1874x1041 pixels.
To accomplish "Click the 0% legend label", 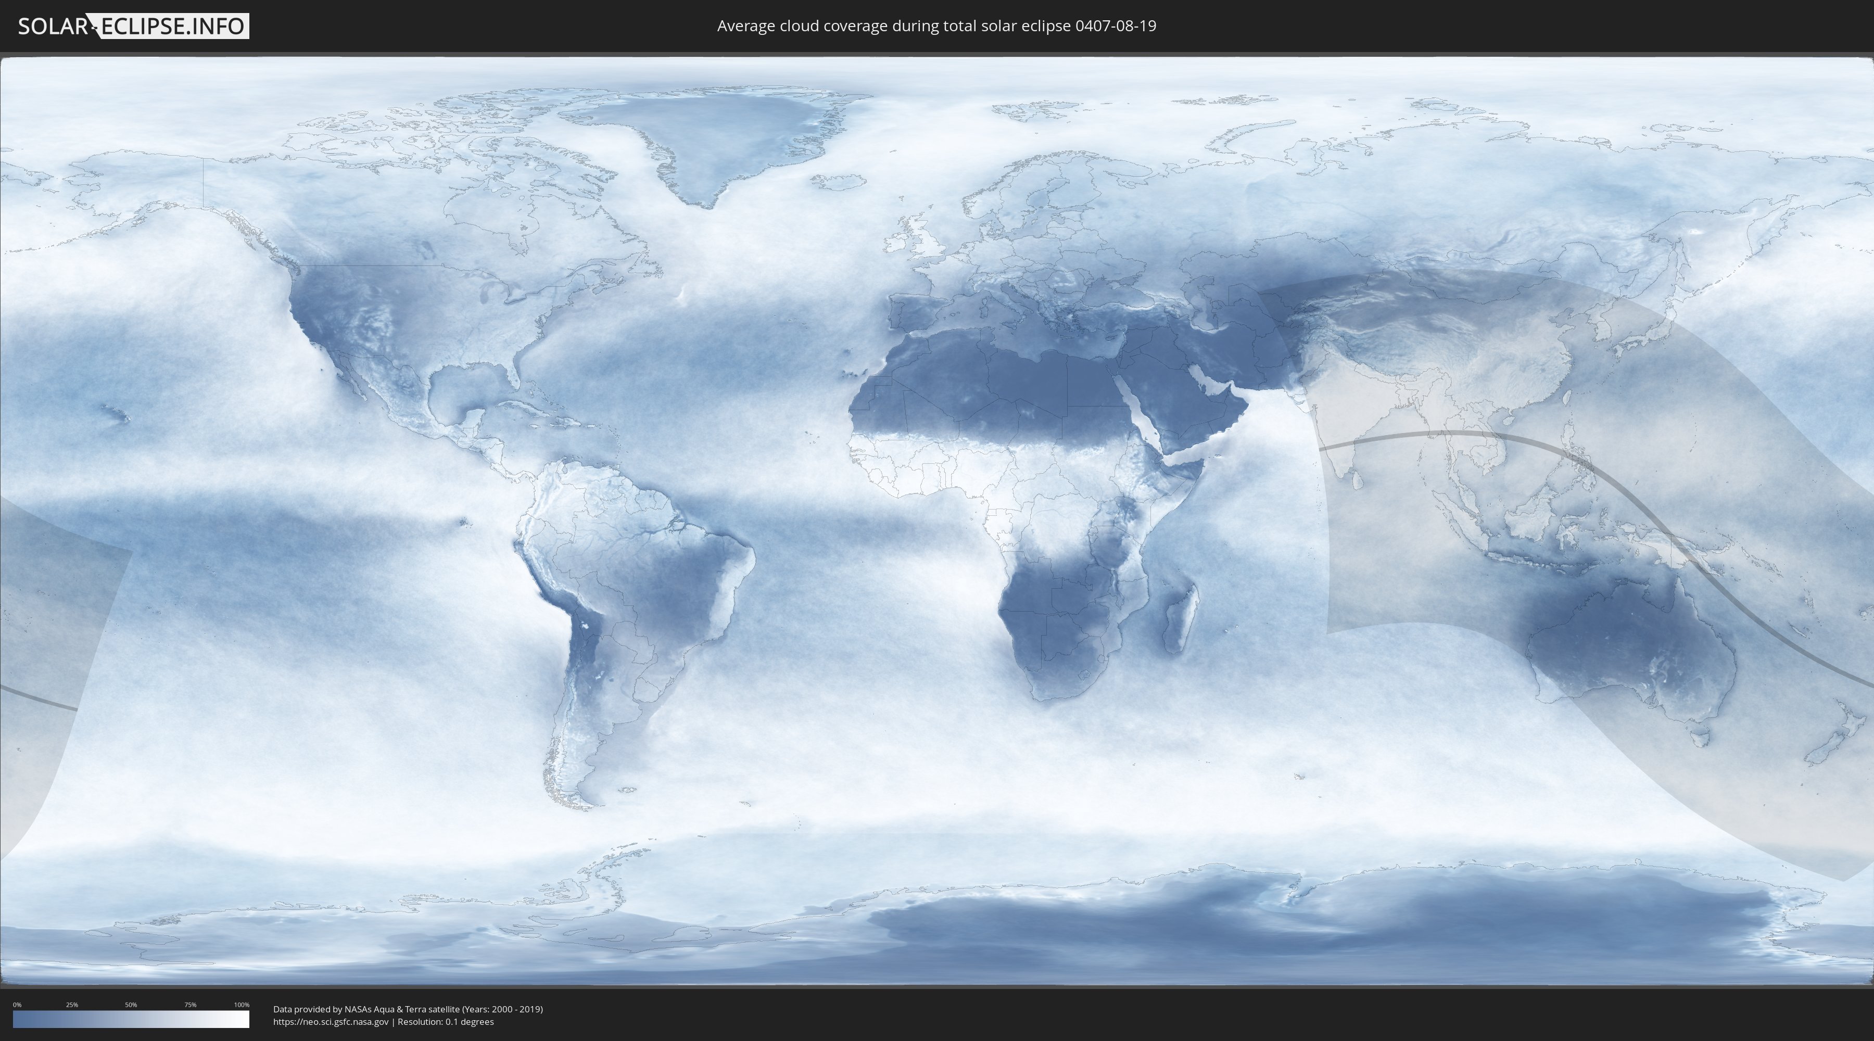I will 18,1005.
